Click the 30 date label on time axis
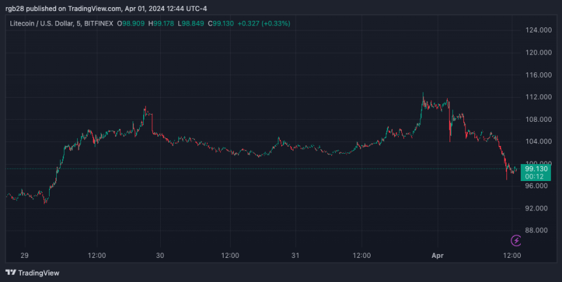The height and width of the screenshot is (282, 562). coord(161,255)
